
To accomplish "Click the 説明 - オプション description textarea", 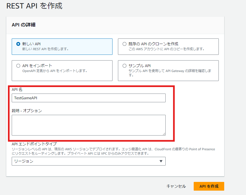I will (89, 125).
